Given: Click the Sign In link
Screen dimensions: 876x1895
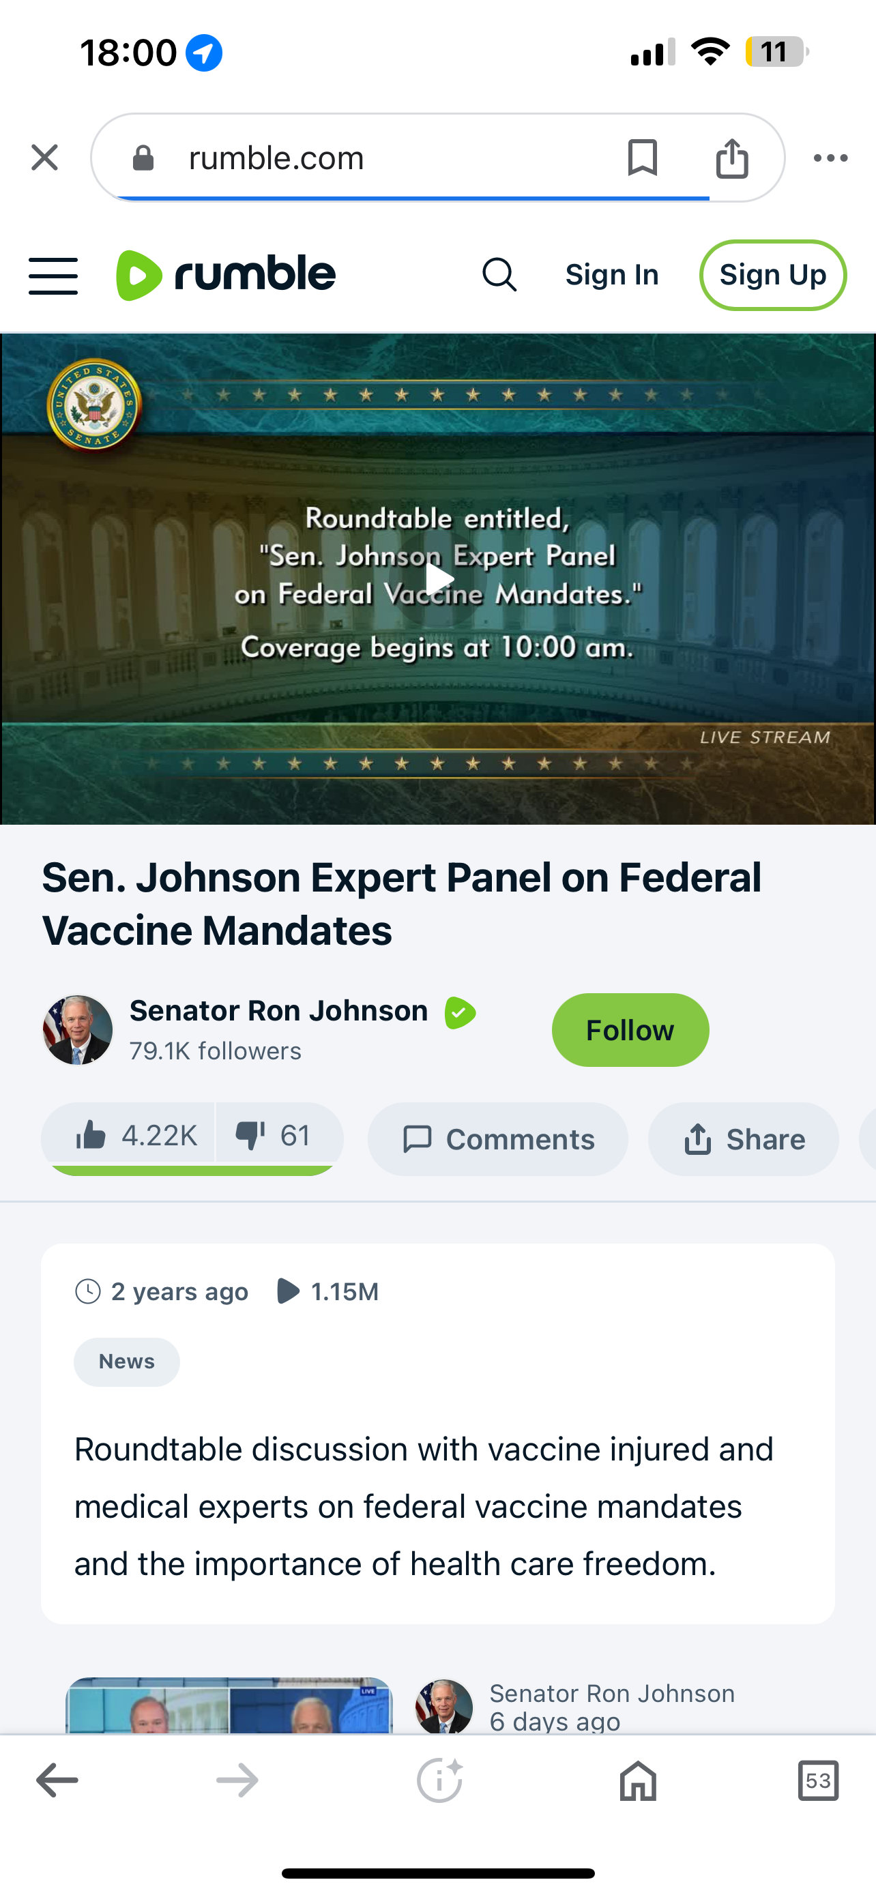Looking at the screenshot, I should click(612, 275).
